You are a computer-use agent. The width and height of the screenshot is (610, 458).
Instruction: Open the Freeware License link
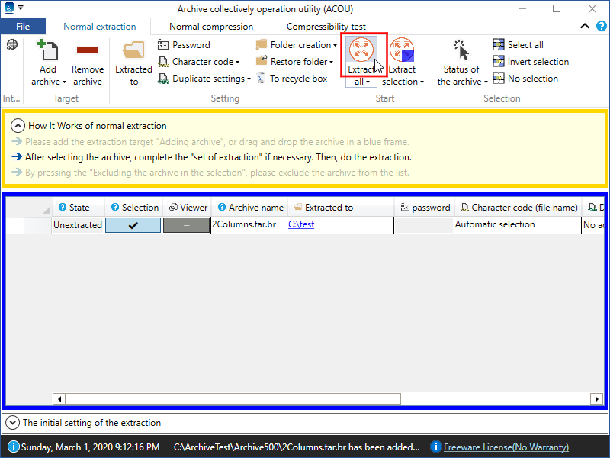coord(506,447)
